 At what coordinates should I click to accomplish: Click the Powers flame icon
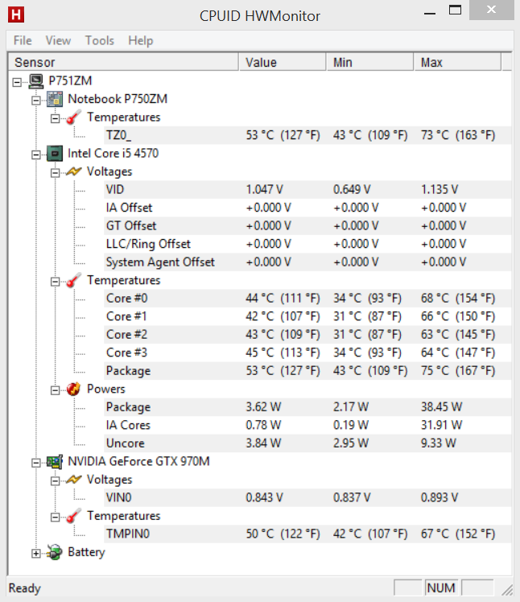click(73, 390)
